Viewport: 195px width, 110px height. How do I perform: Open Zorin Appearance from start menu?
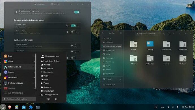pyautogui.click(x=49, y=95)
